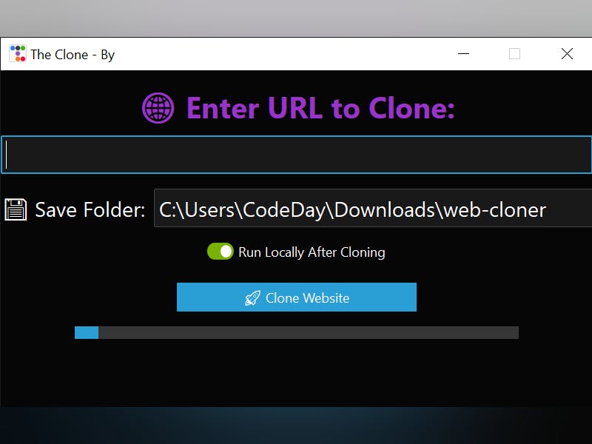Close The Clone window
The height and width of the screenshot is (444, 592).
[567, 54]
